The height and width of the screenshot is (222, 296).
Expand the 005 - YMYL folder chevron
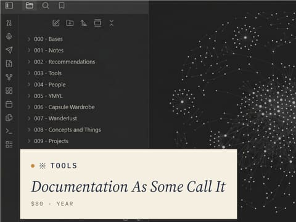(29, 96)
